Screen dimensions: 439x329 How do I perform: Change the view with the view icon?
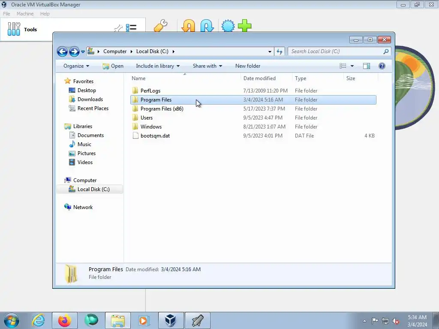[343, 66]
